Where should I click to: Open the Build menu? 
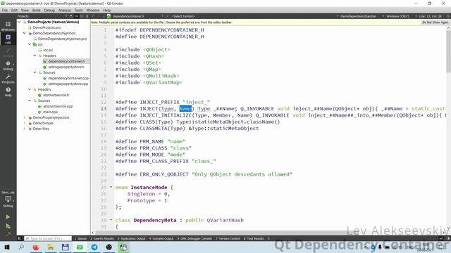pos(36,10)
